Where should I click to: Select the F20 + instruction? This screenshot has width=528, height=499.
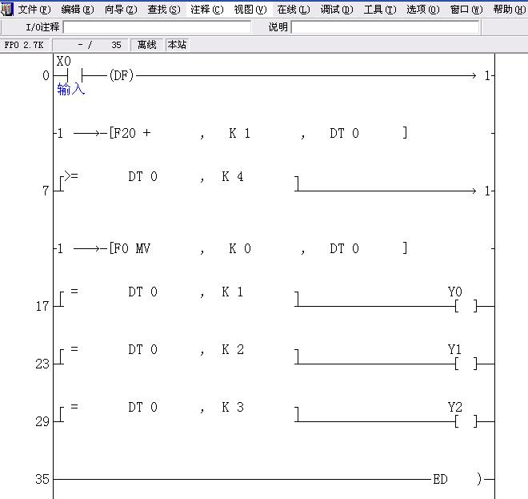click(x=130, y=133)
